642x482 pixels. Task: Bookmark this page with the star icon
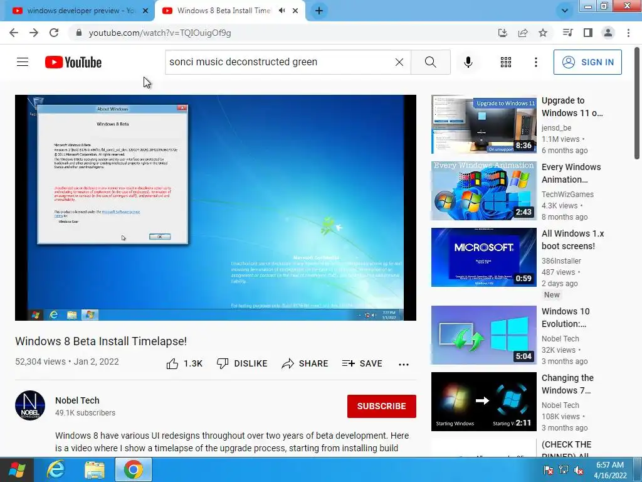(543, 33)
